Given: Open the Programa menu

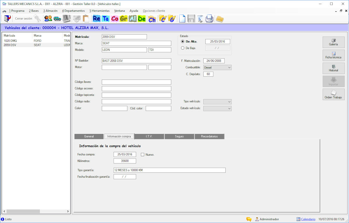Looking at the screenshot, I should [17, 11].
